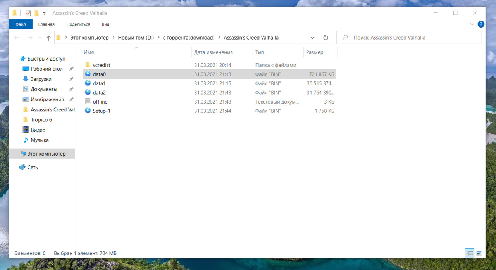496x270 pixels.
Task: Click Этот компьютер breadcrumb in address bar
Action: pyautogui.click(x=90, y=38)
